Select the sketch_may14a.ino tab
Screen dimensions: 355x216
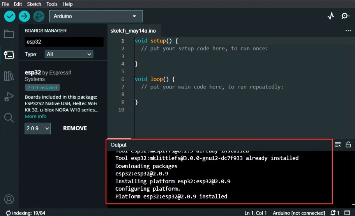pos(133,31)
